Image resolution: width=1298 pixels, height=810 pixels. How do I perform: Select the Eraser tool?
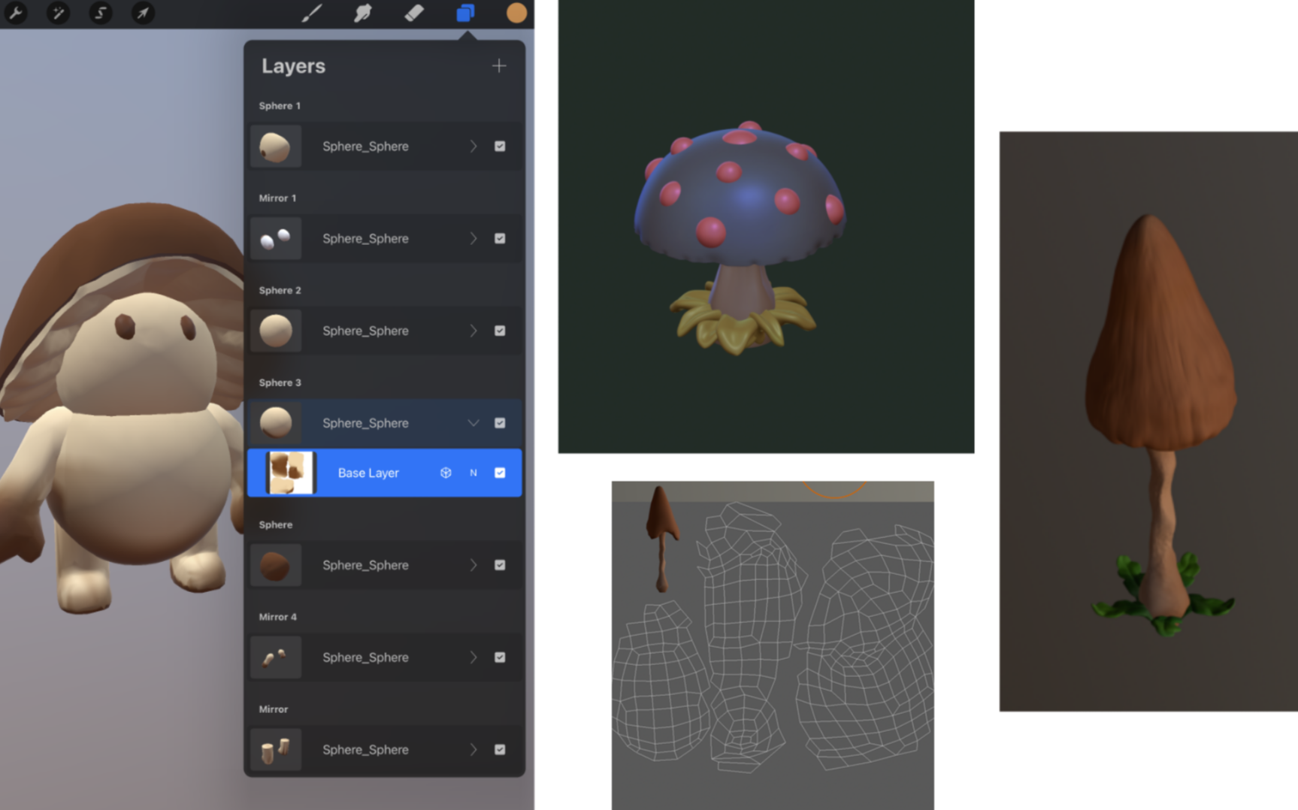414,13
